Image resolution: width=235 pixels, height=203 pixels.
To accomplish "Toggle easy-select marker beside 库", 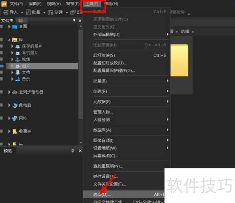I will pyautogui.click(x=1, y=40).
